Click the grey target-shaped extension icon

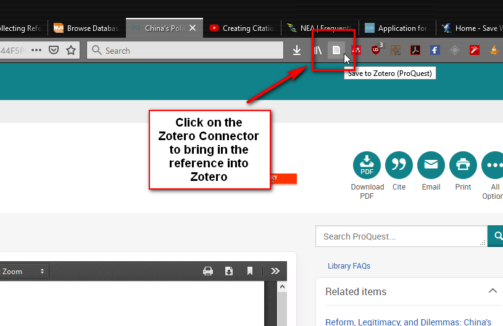pyautogui.click(x=455, y=50)
